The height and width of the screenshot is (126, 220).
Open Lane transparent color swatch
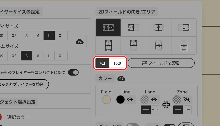(x=145, y=100)
